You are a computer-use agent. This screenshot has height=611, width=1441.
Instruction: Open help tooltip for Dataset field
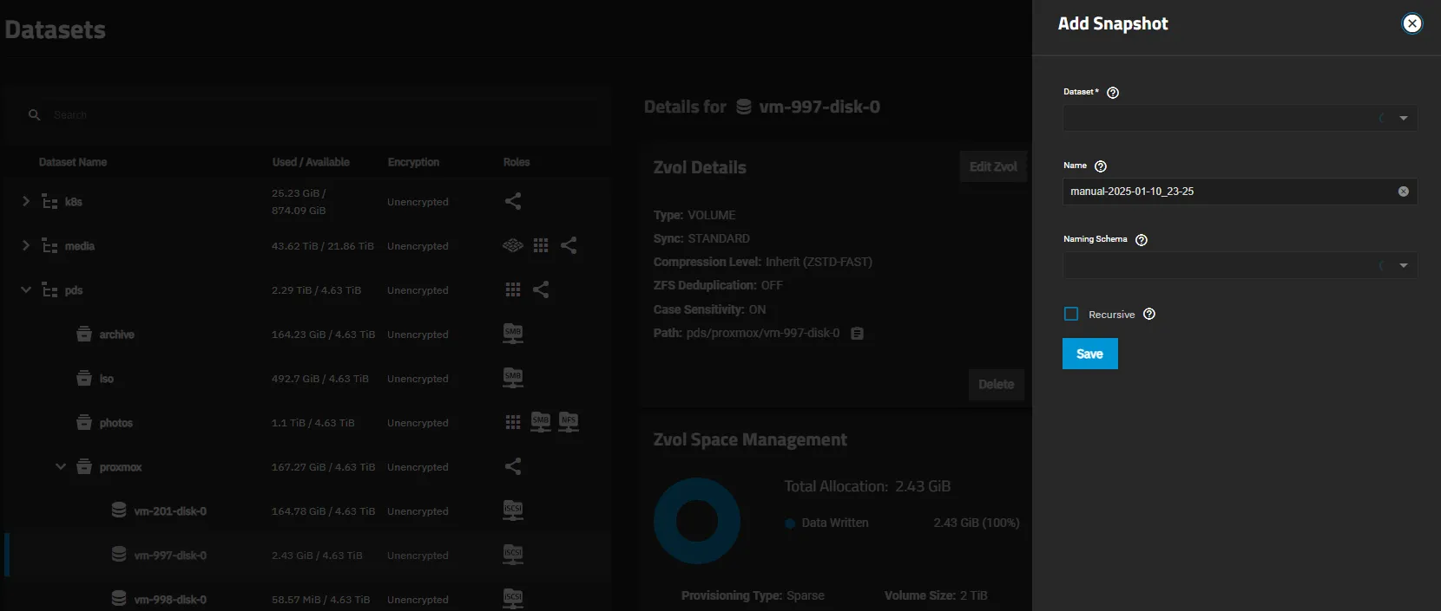1113,93
